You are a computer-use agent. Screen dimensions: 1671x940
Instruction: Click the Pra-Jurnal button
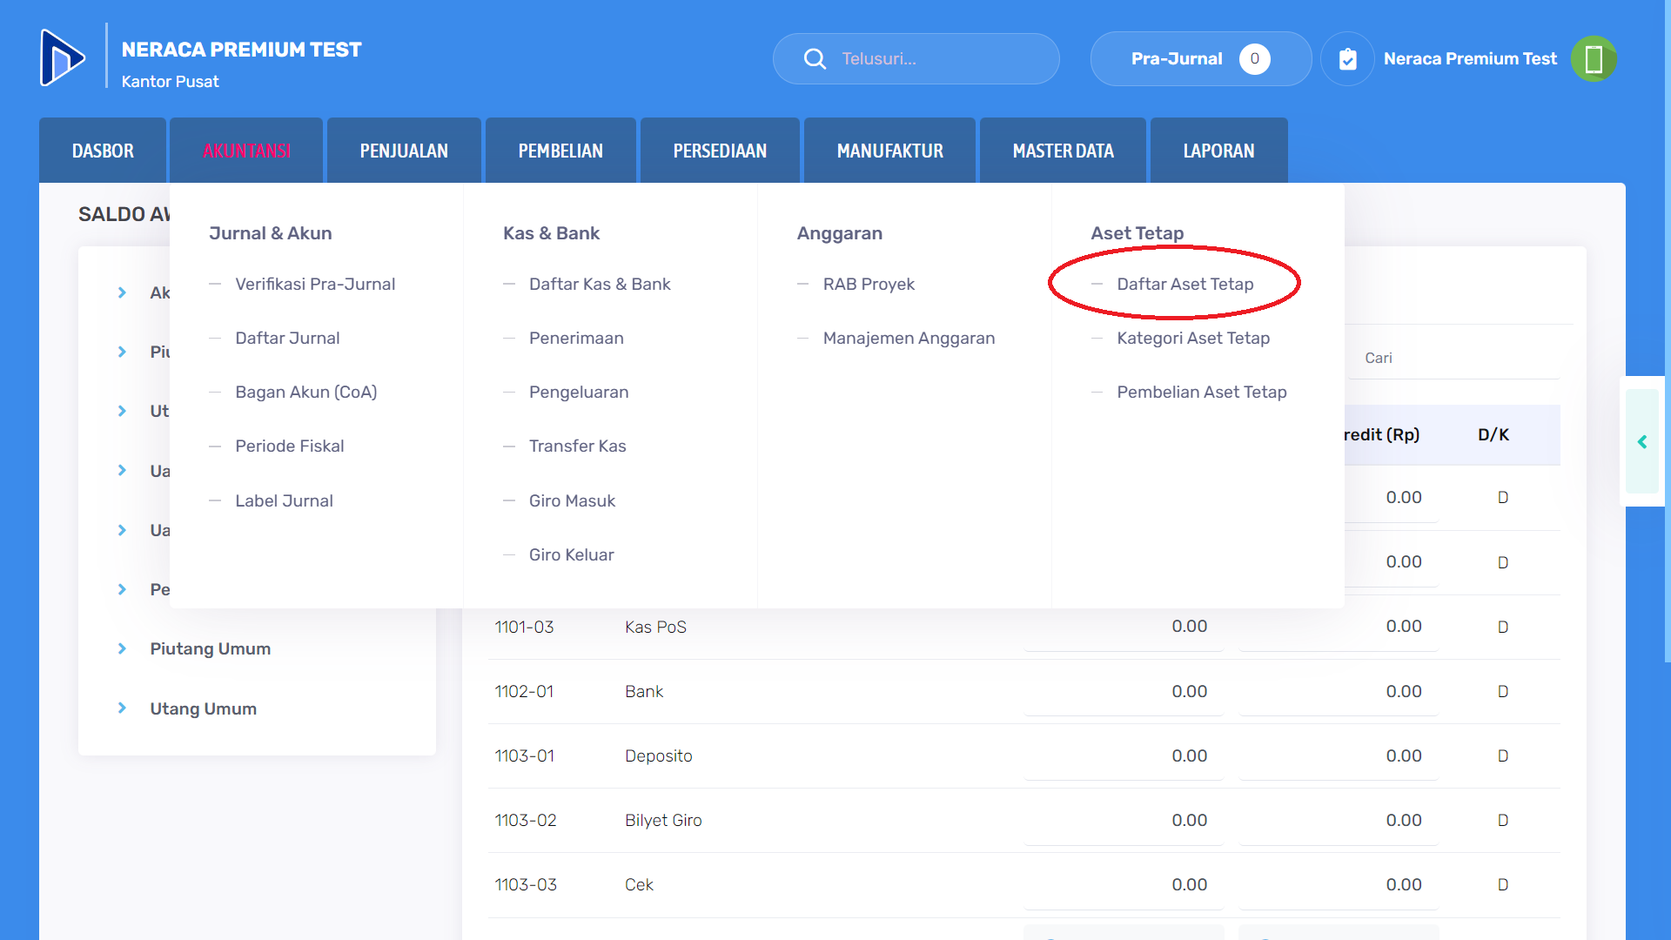pyautogui.click(x=1200, y=58)
